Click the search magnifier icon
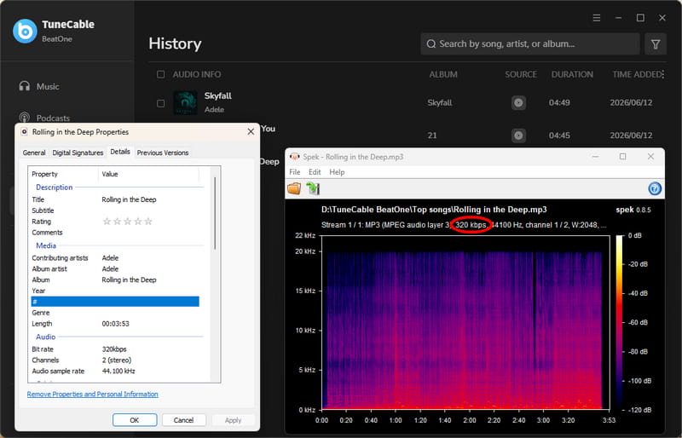Screen dimensions: 682x438 [431, 44]
